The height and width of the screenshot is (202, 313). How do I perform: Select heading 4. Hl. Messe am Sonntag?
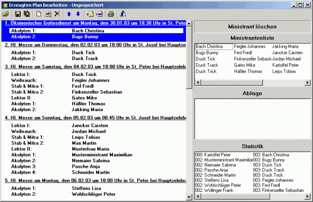coord(95,118)
